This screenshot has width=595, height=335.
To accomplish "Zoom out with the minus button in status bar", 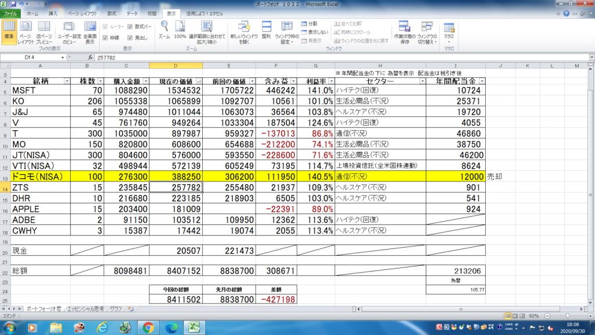I will click(x=547, y=316).
